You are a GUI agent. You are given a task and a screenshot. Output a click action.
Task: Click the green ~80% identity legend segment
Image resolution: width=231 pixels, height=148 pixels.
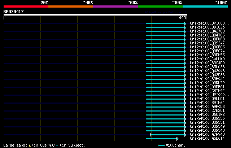(160, 6)
